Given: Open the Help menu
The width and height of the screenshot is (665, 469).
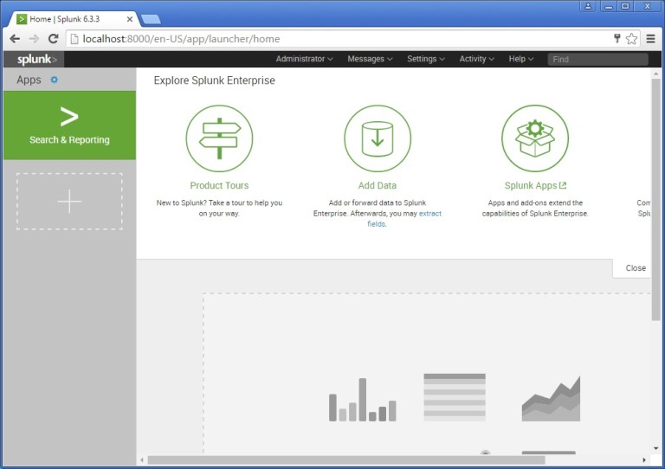Looking at the screenshot, I should tap(521, 59).
